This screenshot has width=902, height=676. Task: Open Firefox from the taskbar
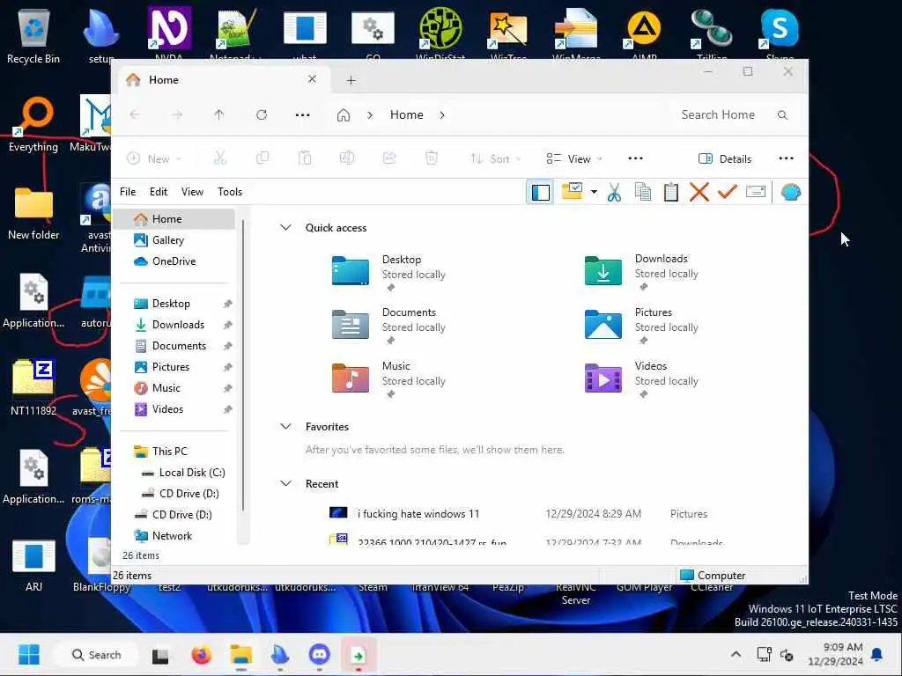click(202, 655)
